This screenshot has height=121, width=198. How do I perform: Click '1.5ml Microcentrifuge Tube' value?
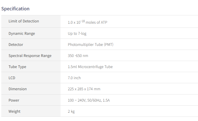pos(90,67)
